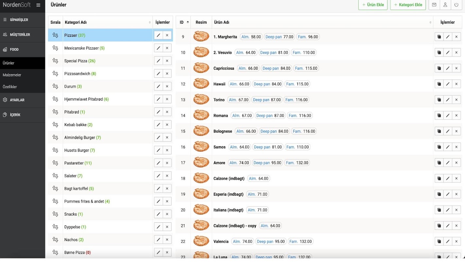
Task: Click the Kategori Ekle button
Action: click(x=408, y=5)
